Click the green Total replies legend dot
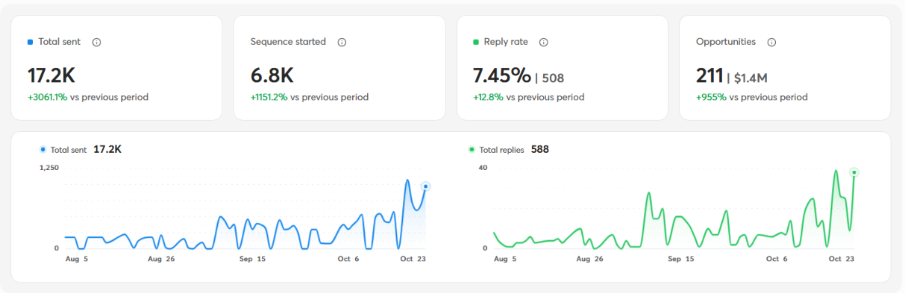Viewport: 905px width, 293px height. coord(472,150)
